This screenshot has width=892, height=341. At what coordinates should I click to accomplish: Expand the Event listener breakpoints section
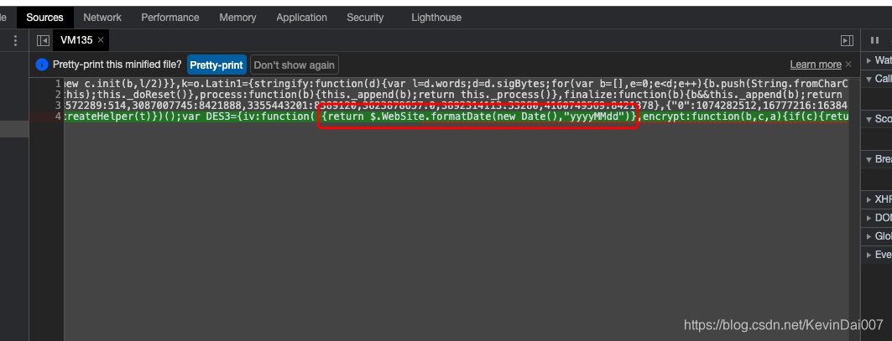[877, 254]
